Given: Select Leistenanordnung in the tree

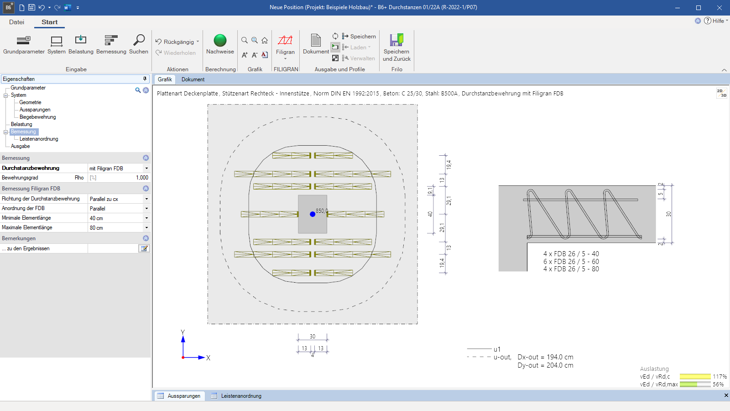Looking at the screenshot, I should [39, 139].
